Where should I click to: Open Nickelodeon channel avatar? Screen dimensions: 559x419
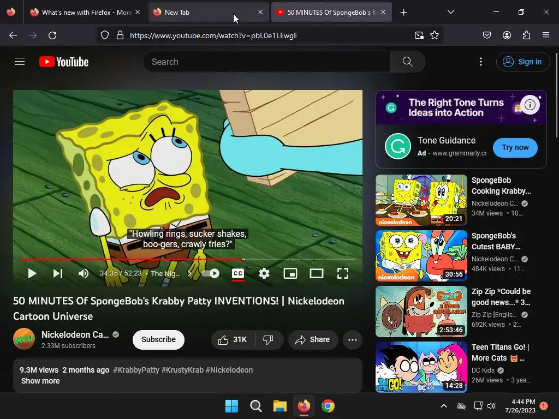point(24,339)
